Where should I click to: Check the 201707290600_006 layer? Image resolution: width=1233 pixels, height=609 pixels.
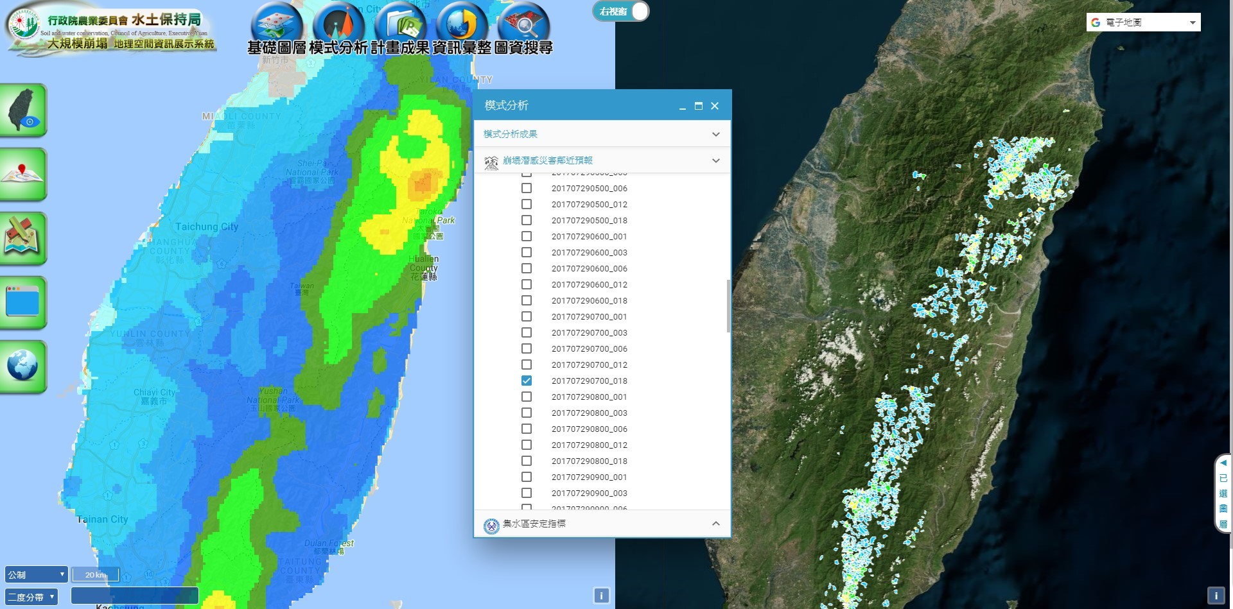click(527, 268)
